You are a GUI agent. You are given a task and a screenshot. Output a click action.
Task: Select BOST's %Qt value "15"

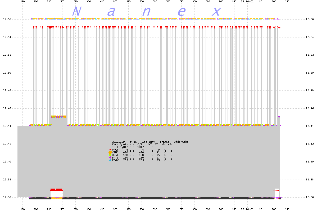point(158,155)
